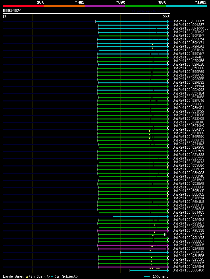Click the UniRef100_A6N0I9 label
210x279 pixels.
click(188, 252)
